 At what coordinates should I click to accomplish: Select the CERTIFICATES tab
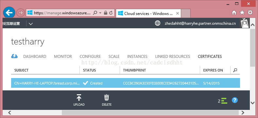pyautogui.click(x=210, y=57)
